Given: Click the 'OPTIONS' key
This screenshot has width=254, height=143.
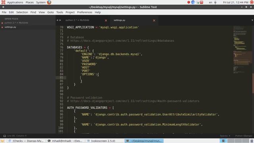Looking at the screenshot, I should (88, 74).
